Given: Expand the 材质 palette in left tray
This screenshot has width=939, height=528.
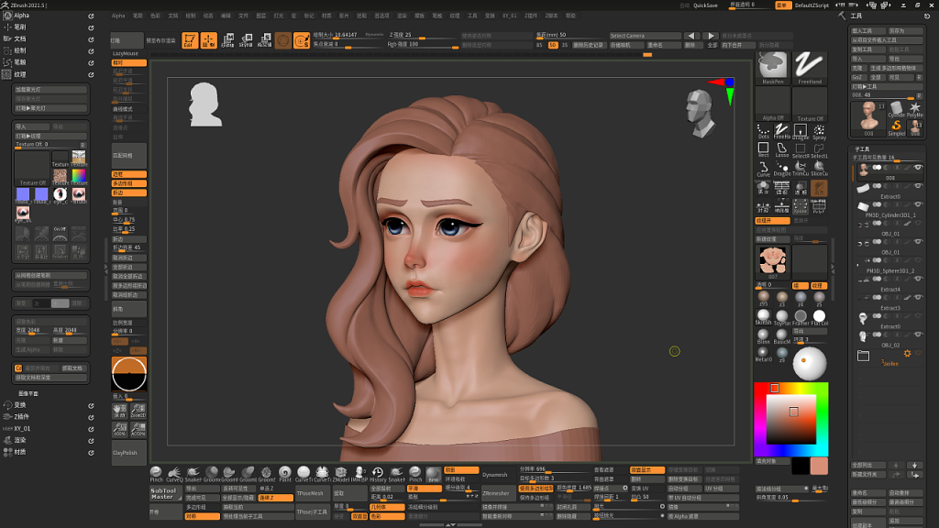Looking at the screenshot, I should pyautogui.click(x=20, y=452).
